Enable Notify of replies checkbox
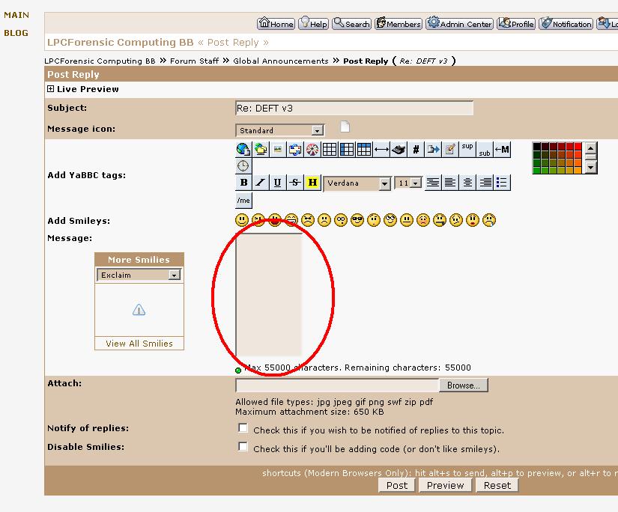618x512 pixels. [x=243, y=428]
